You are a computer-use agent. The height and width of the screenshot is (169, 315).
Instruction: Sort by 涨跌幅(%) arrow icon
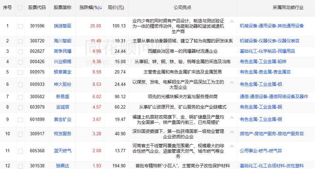101,8
